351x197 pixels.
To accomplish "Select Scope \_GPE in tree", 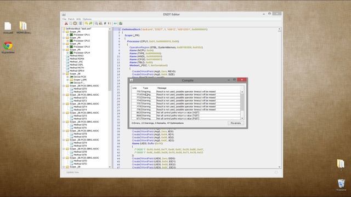I will click(x=80, y=80).
